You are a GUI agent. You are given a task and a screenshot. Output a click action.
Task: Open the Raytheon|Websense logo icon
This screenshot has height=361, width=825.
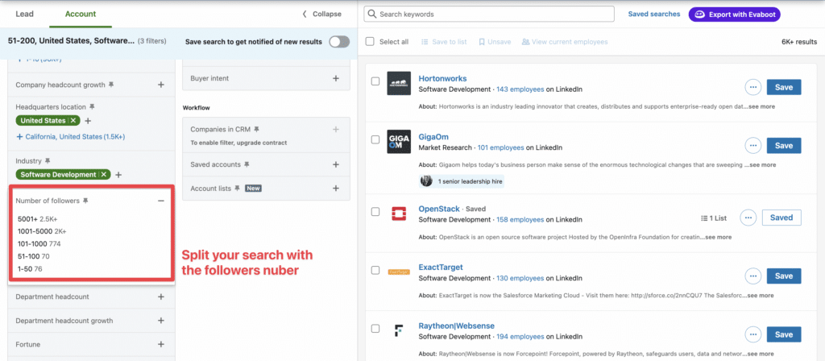tap(398, 330)
